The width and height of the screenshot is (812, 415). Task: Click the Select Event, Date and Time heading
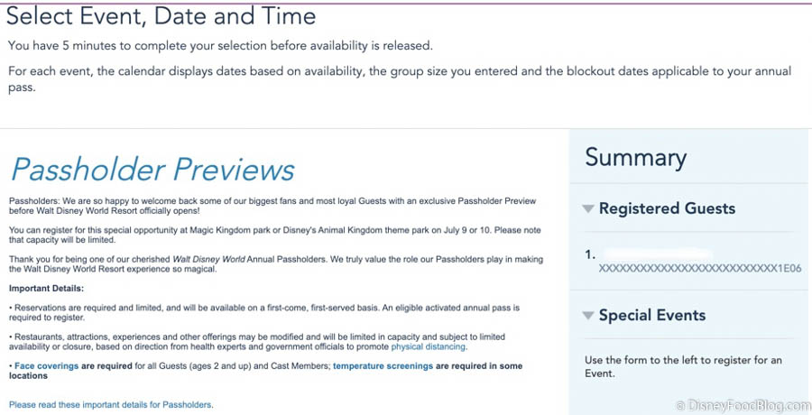[161, 16]
